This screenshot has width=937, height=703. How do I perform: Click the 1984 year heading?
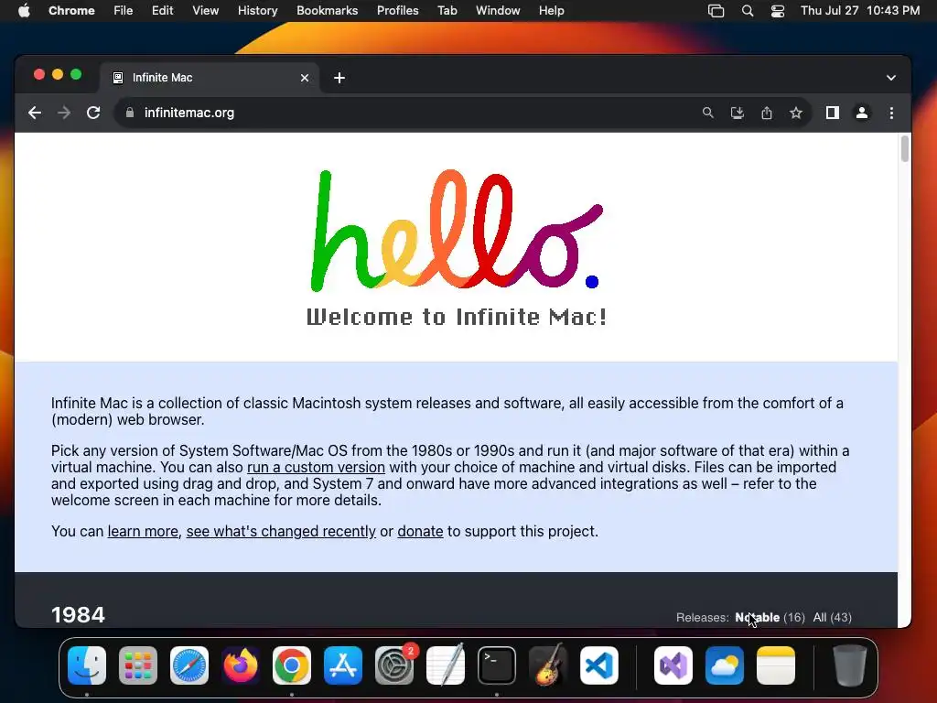coord(78,614)
